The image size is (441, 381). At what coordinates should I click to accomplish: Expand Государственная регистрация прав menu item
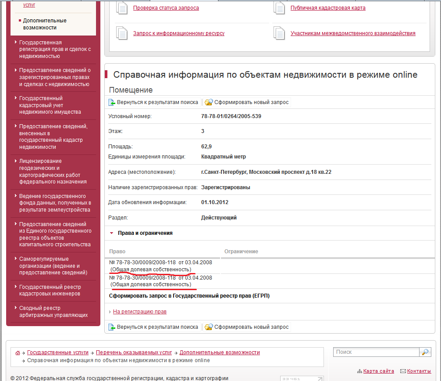[x=55, y=49]
